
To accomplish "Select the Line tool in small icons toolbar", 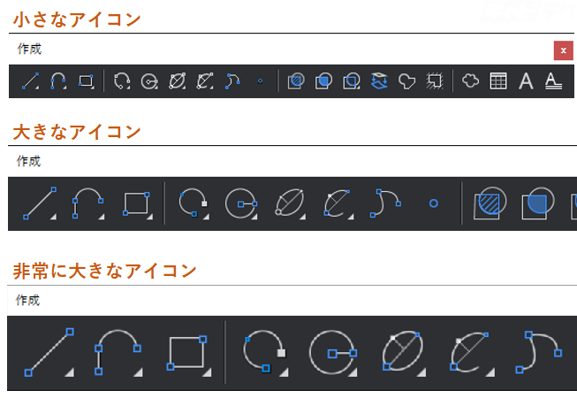I will tap(30, 81).
